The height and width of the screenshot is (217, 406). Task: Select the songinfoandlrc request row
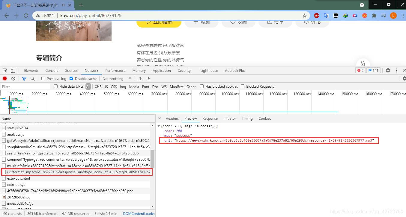tap(75, 147)
